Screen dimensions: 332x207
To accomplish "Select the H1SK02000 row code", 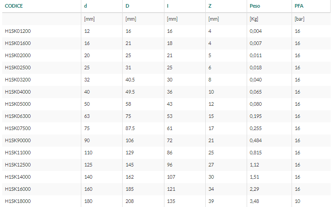I will (18, 55).
